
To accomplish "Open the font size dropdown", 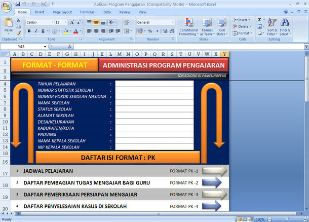I will tap(66, 22).
